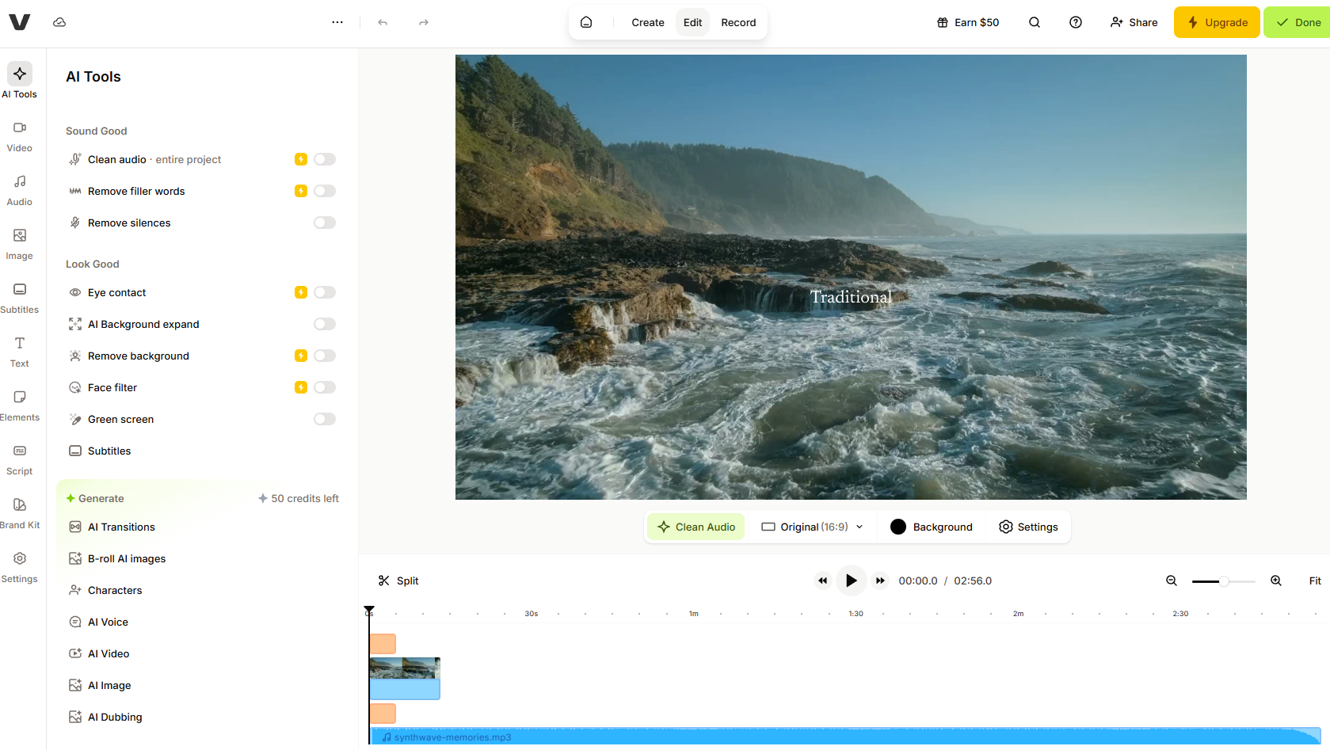Click the home icon in top bar
The width and height of the screenshot is (1330, 750).
pos(586,22)
